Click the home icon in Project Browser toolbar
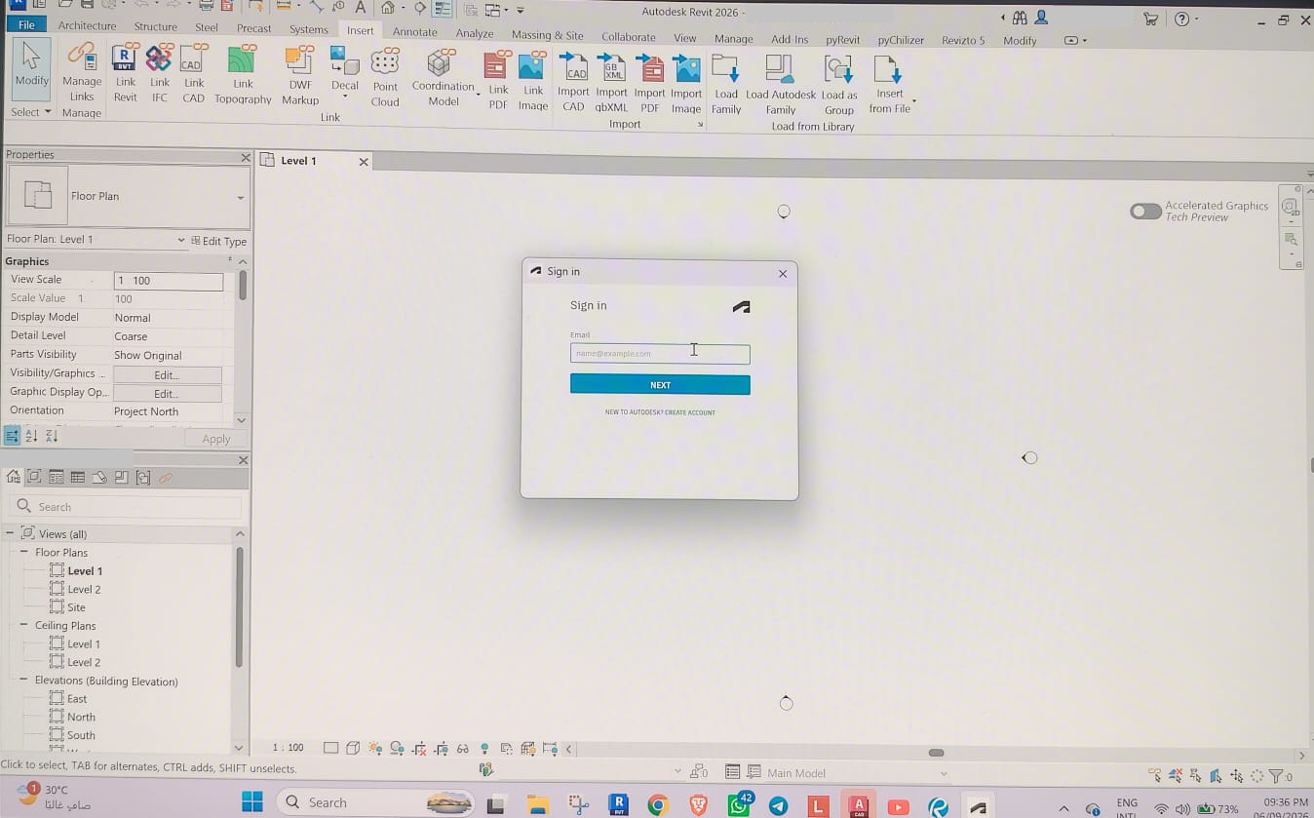The image size is (1314, 818). point(14,478)
